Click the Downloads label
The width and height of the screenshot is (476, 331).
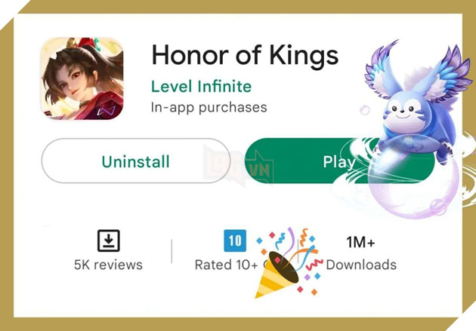coord(361,265)
